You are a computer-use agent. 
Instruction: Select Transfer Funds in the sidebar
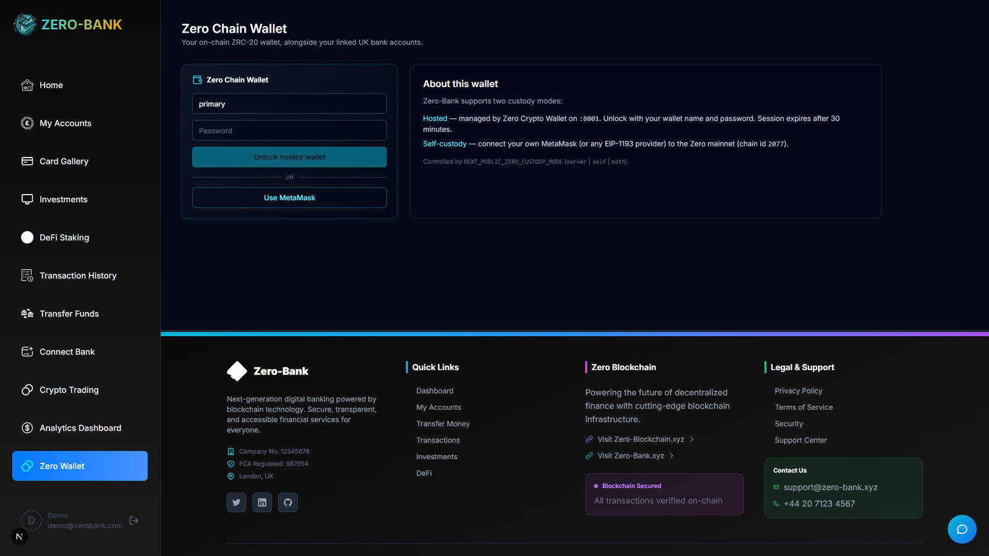point(80,314)
